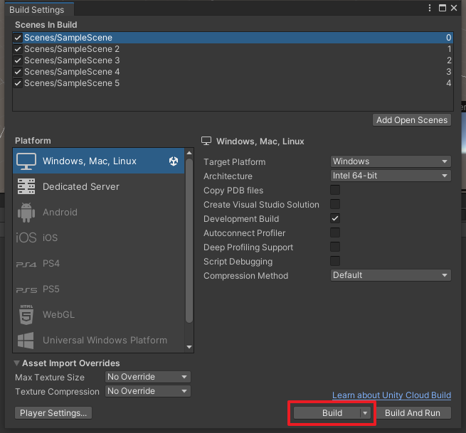Select PS5 platform entry

(x=99, y=289)
